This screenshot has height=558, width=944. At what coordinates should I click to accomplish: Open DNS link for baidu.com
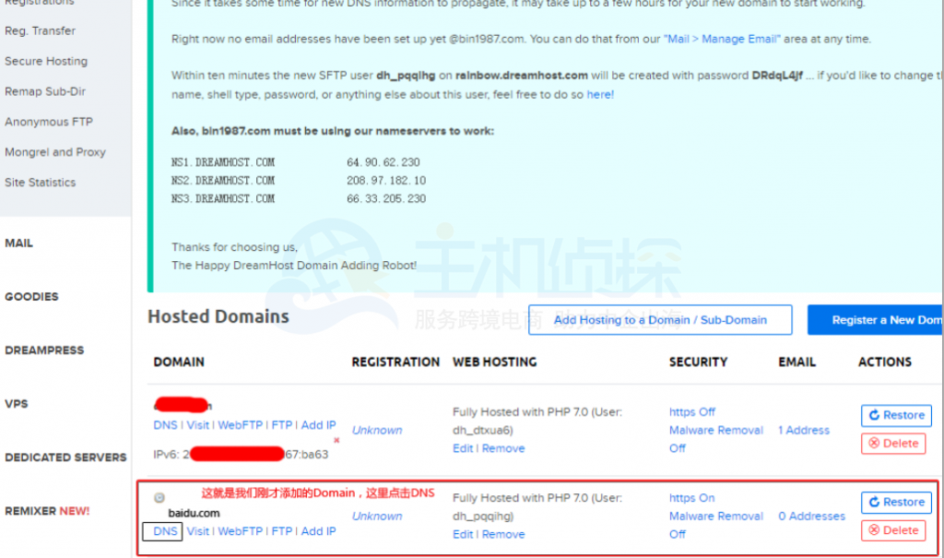point(165,531)
